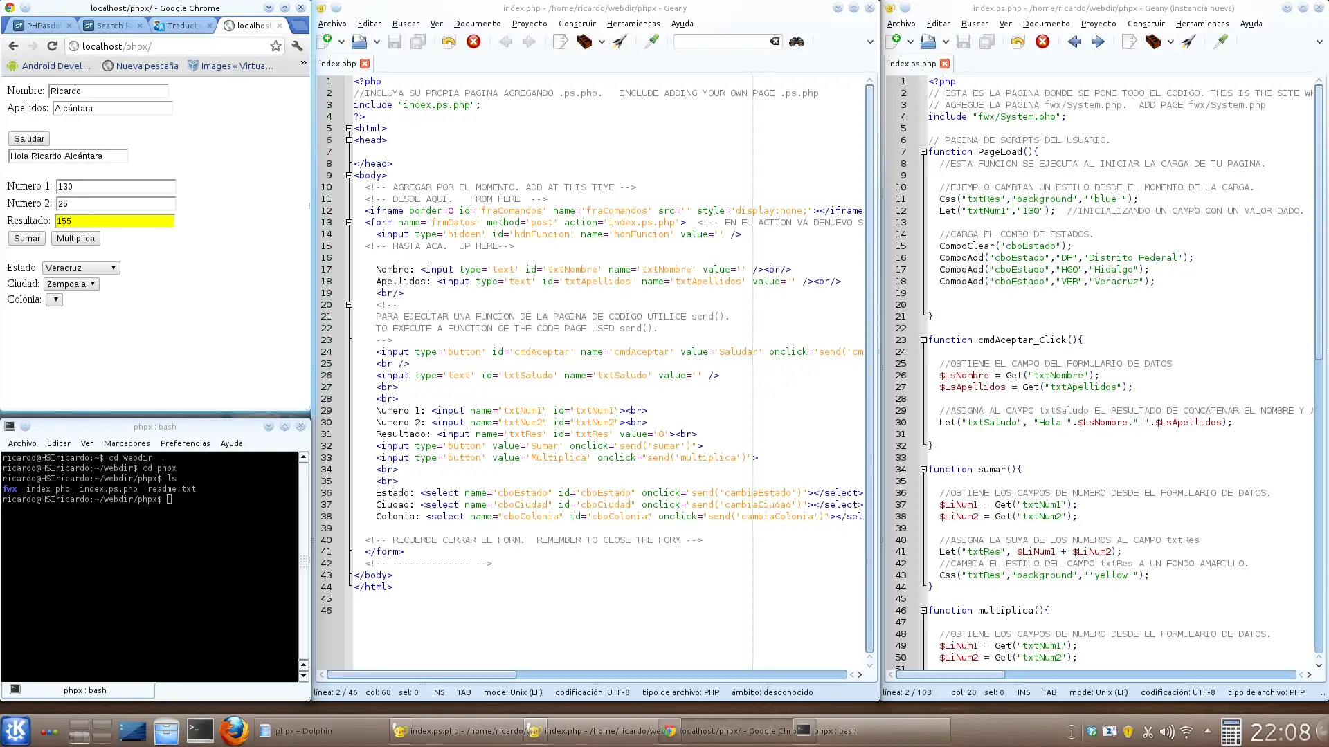
Task: Click the blue back navigation arrow in index.ps.php window
Action: pos(1074,41)
